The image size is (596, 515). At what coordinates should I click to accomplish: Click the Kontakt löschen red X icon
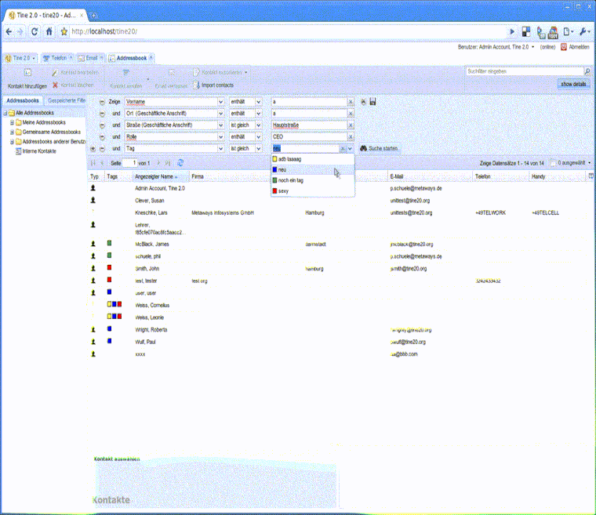click(x=55, y=85)
